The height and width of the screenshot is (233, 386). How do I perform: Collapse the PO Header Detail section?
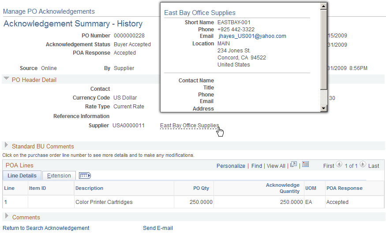(x=7, y=79)
